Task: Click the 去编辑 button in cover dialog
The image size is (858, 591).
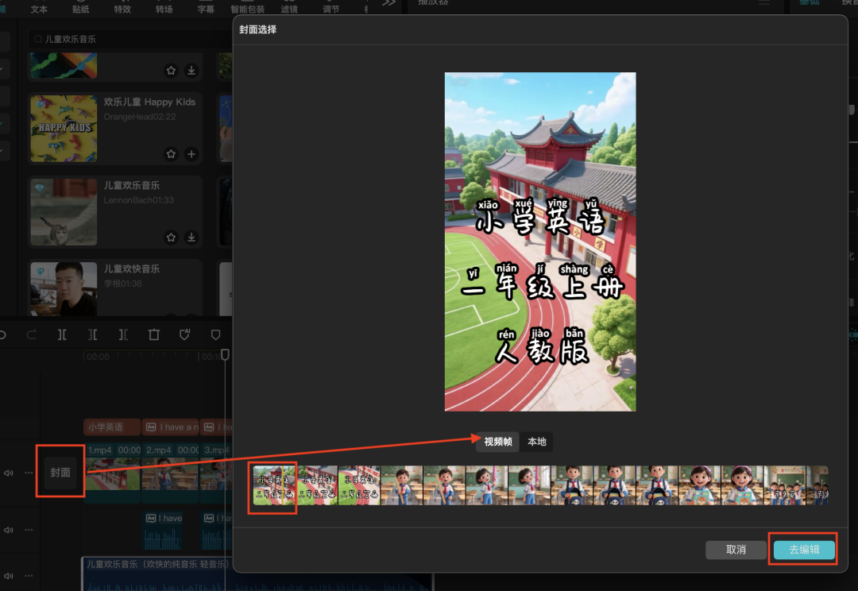Action: click(x=803, y=550)
